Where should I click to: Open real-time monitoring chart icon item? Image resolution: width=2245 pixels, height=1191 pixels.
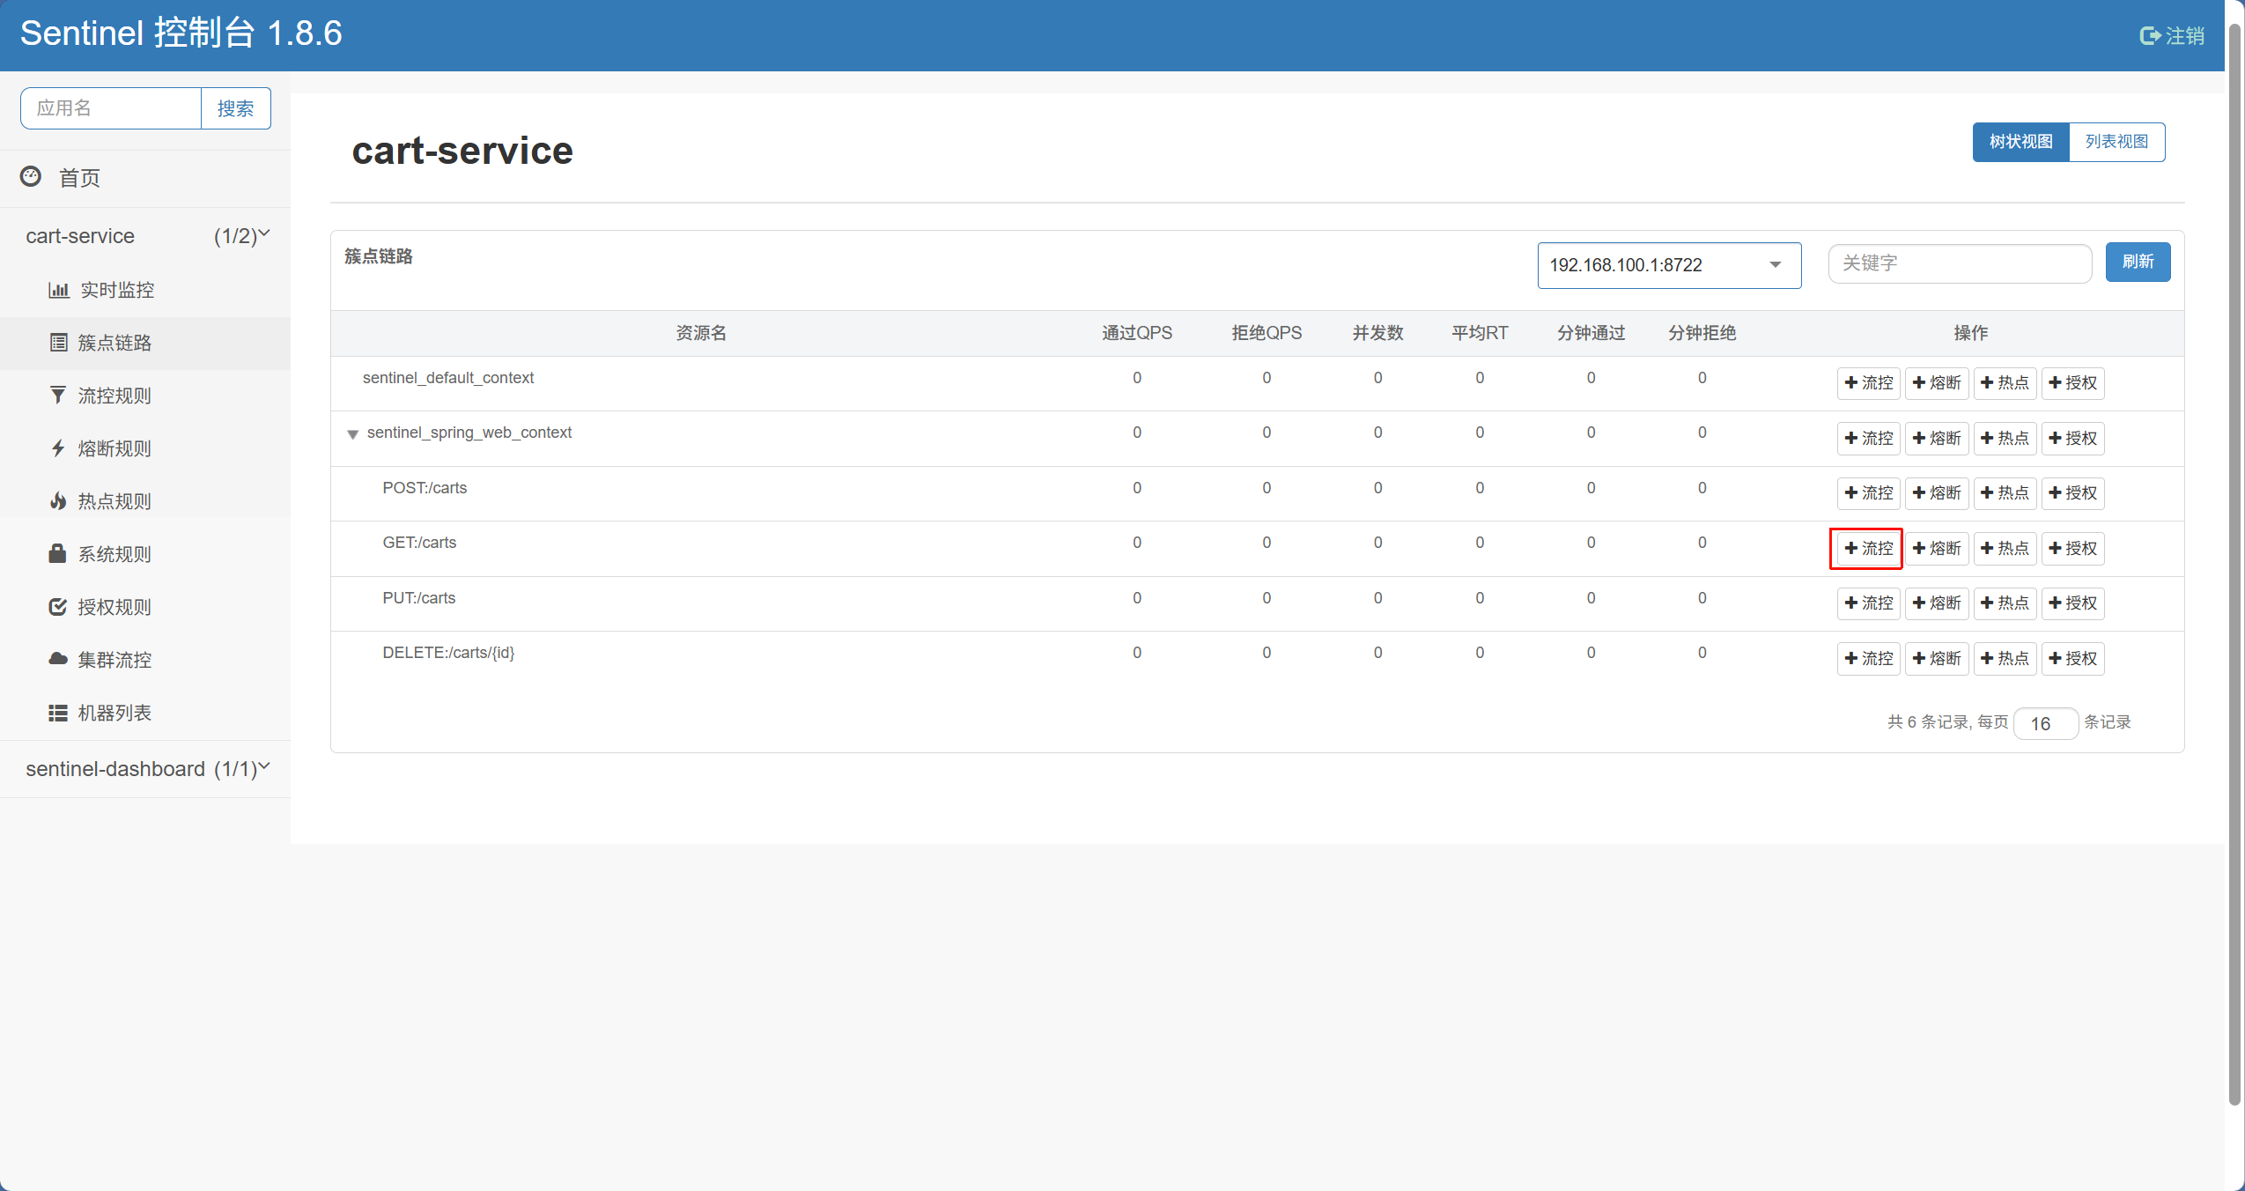58,290
